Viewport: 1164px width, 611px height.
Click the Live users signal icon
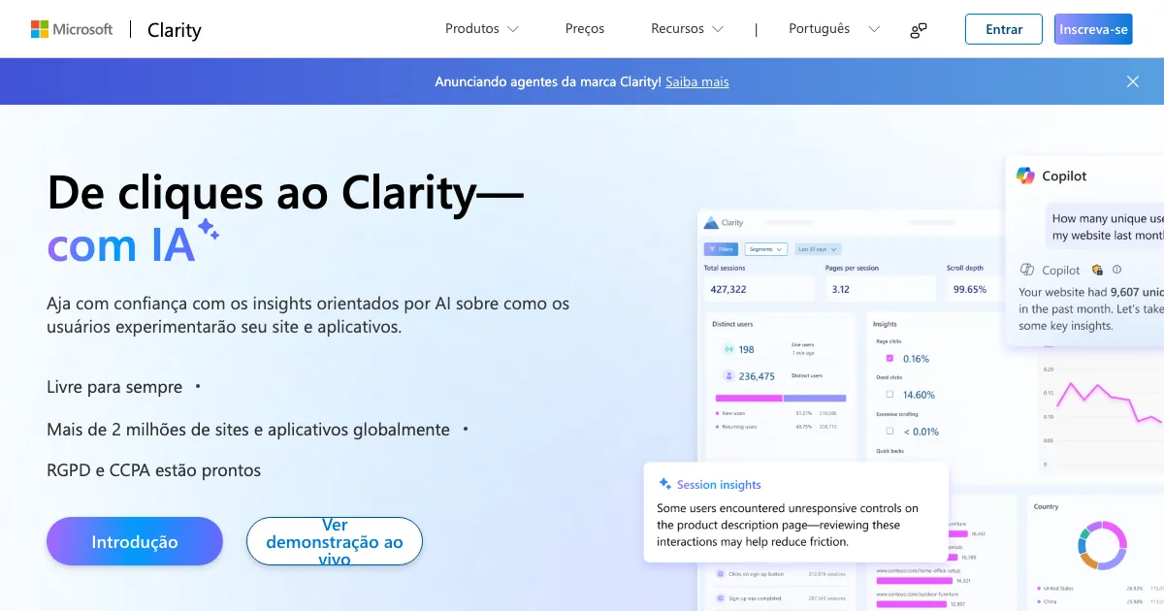point(728,349)
